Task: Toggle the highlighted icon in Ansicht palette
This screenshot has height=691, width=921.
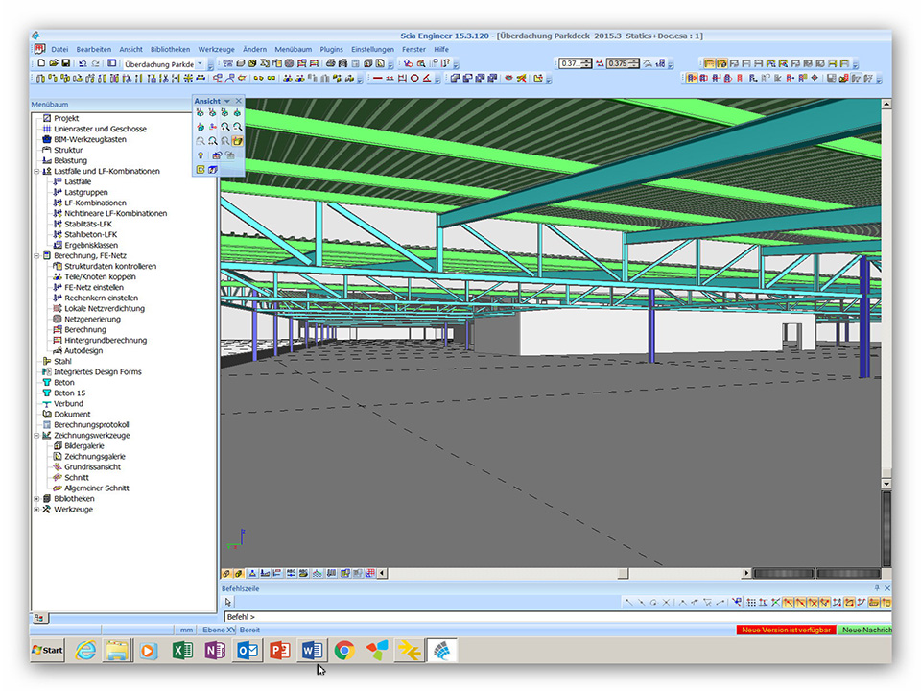Action: click(x=237, y=141)
